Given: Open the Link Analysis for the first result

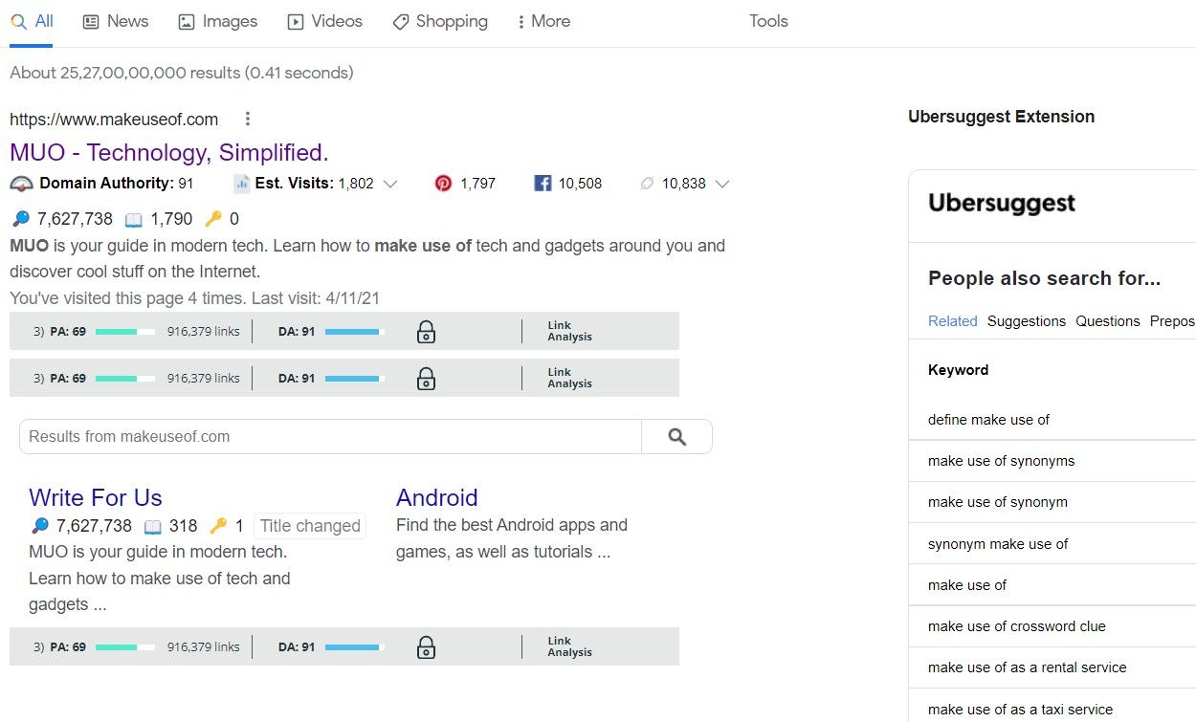Looking at the screenshot, I should pos(568,331).
